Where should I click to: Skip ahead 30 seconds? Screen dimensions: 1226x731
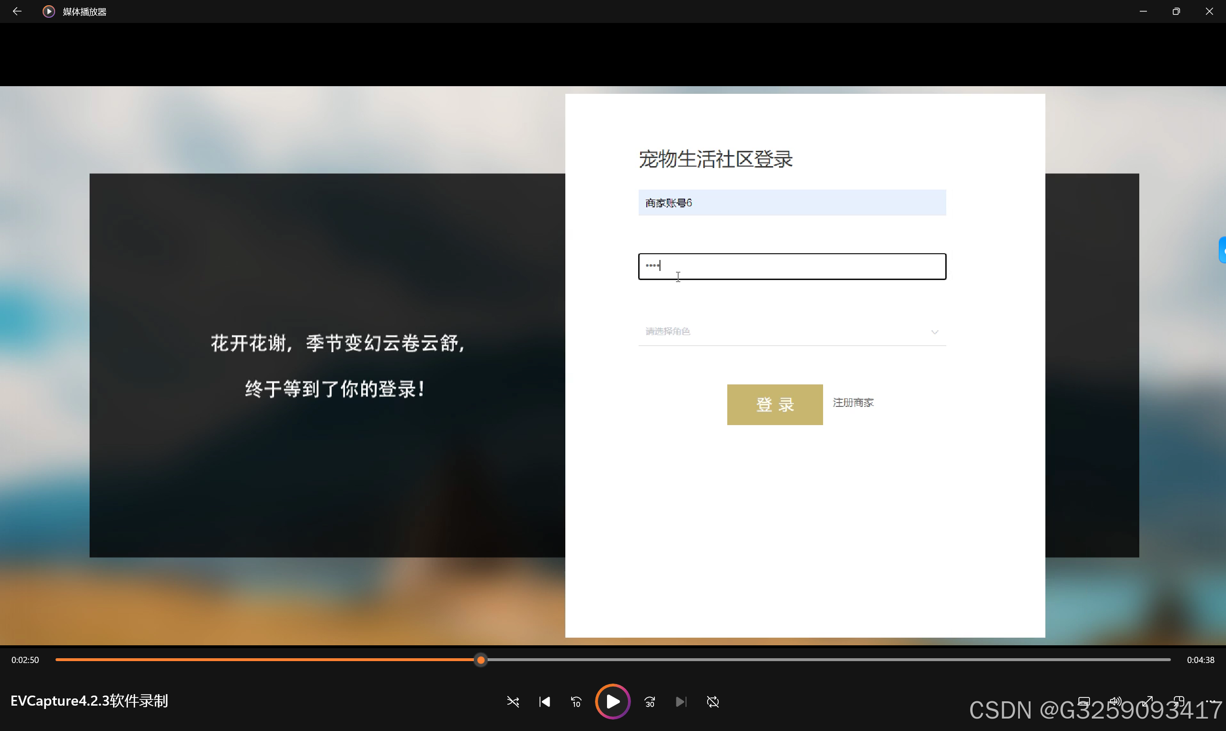click(649, 701)
